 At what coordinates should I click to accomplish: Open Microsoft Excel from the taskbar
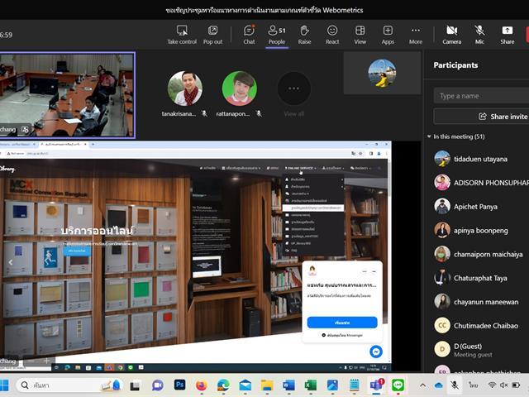click(311, 385)
